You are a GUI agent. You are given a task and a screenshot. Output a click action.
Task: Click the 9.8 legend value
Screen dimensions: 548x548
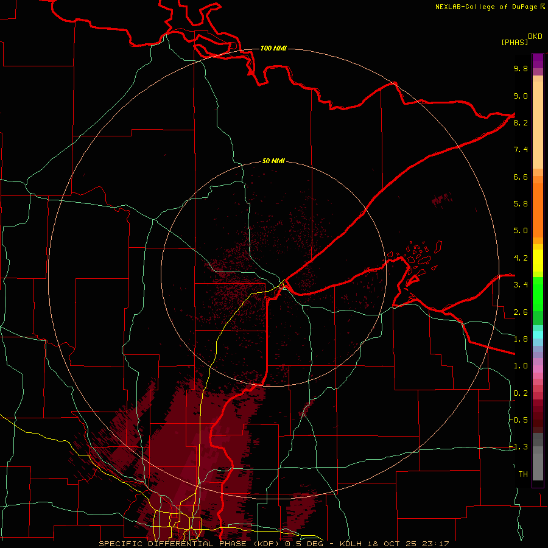click(x=521, y=68)
